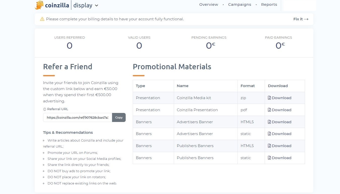Open the Reports menu item
This screenshot has width=340, height=194.
tap(269, 5)
